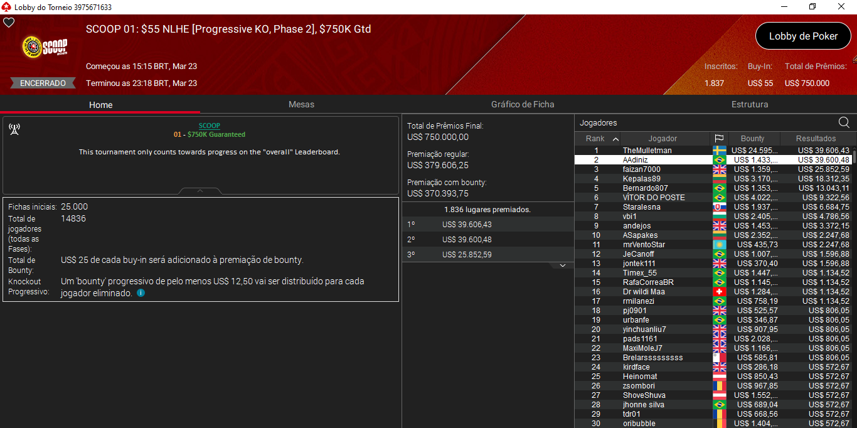Open the Gráfico de Ficha tab
This screenshot has height=428, width=857.
[522, 104]
